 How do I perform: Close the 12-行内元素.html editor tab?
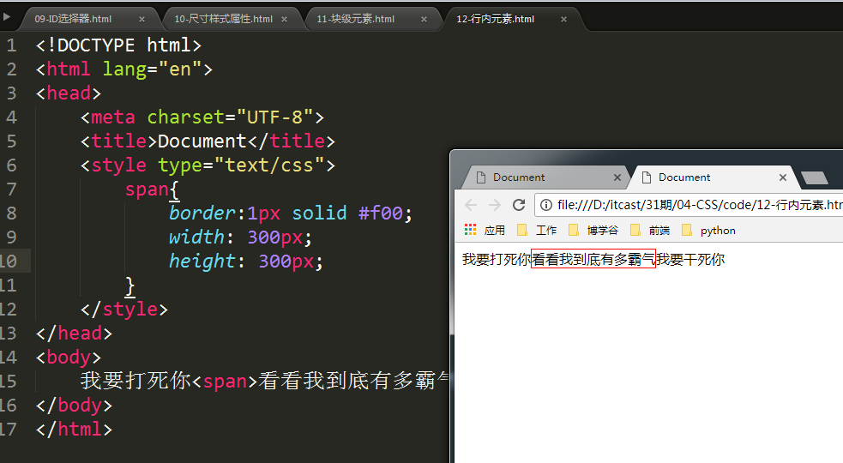coord(563,20)
